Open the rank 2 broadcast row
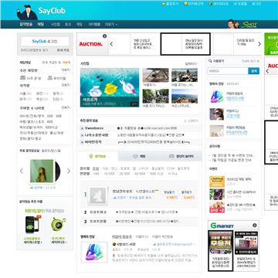Screen dimensions: 278x278 click(139, 212)
